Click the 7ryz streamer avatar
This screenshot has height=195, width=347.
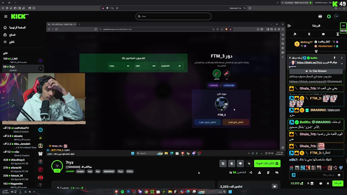pos(57,166)
